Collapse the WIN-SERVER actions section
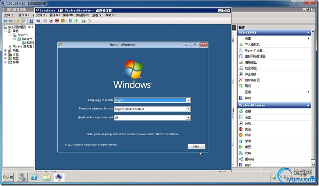The height and width of the screenshot is (186, 319). pyautogui.click(x=308, y=33)
